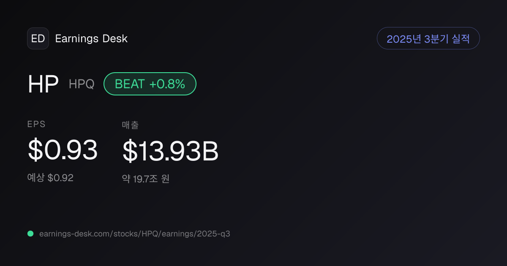Viewport: 507px width, 266px height.
Task: Click the HP company name heading
Action: coord(43,84)
